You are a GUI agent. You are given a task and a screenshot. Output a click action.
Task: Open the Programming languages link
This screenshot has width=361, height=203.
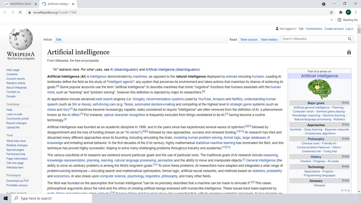pyautogui.click(x=319, y=175)
